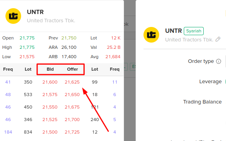
Task: Click the UNTR logo in order panel
Action: [151, 35]
